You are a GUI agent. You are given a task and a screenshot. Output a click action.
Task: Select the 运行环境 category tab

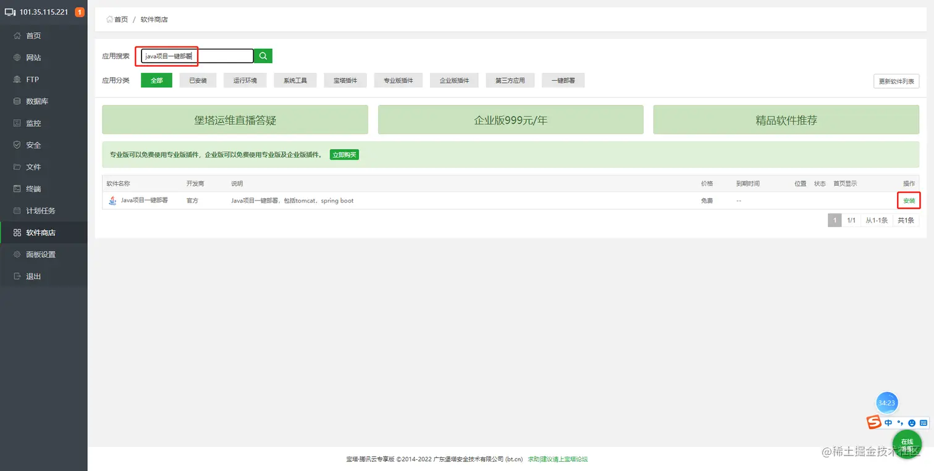(245, 80)
